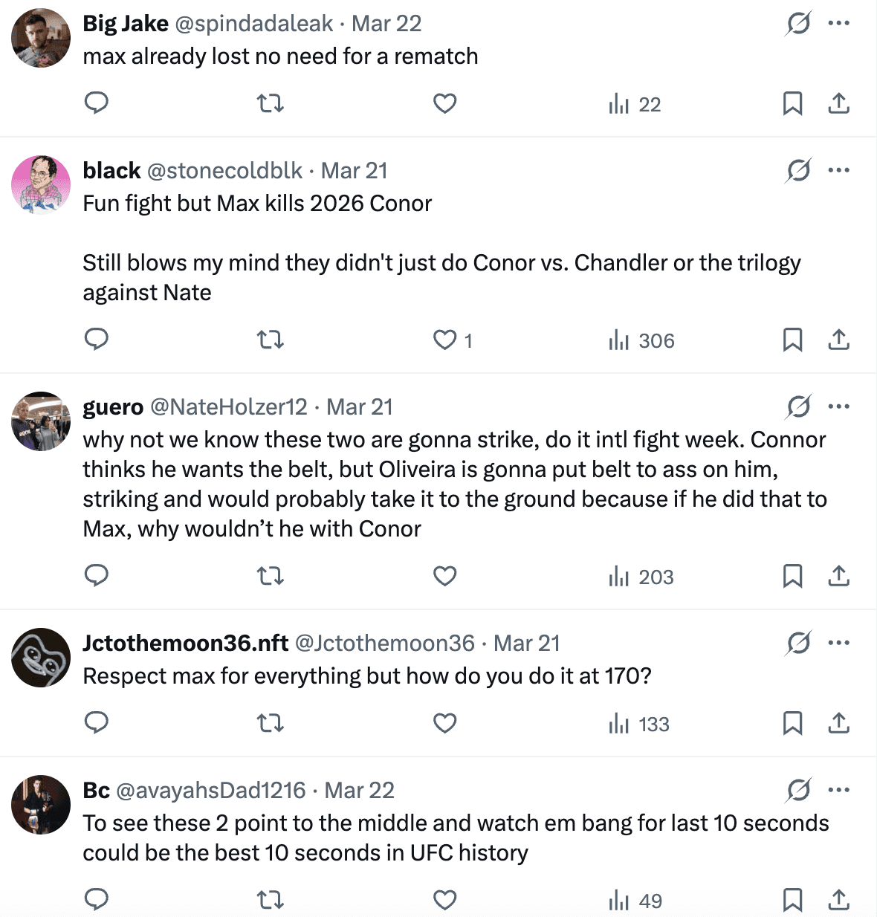Viewport: 877px width, 917px height.
Task: Share guero's tweet
Action: click(838, 576)
